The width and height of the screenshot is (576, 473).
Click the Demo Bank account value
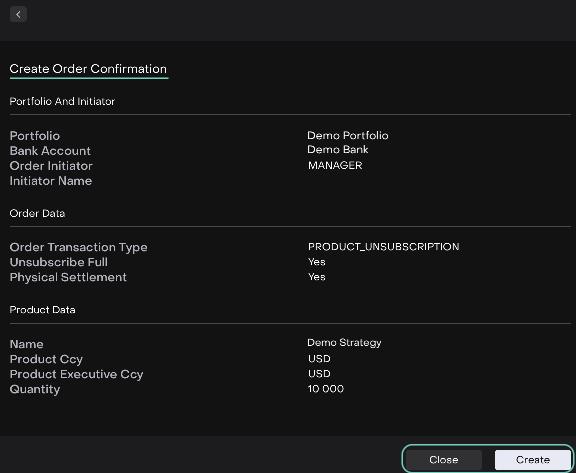(338, 150)
